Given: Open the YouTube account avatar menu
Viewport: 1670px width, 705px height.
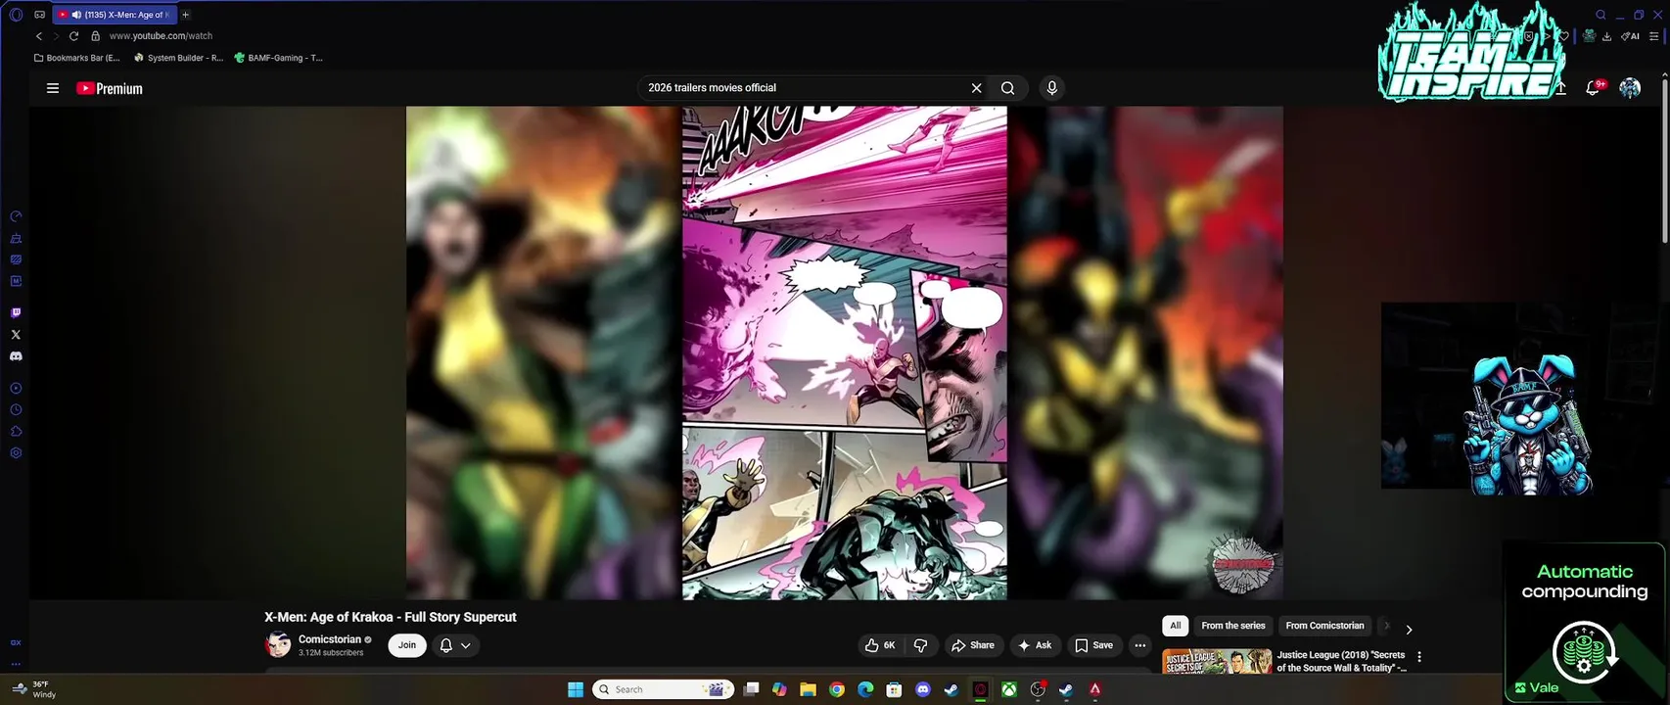Looking at the screenshot, I should [1630, 88].
